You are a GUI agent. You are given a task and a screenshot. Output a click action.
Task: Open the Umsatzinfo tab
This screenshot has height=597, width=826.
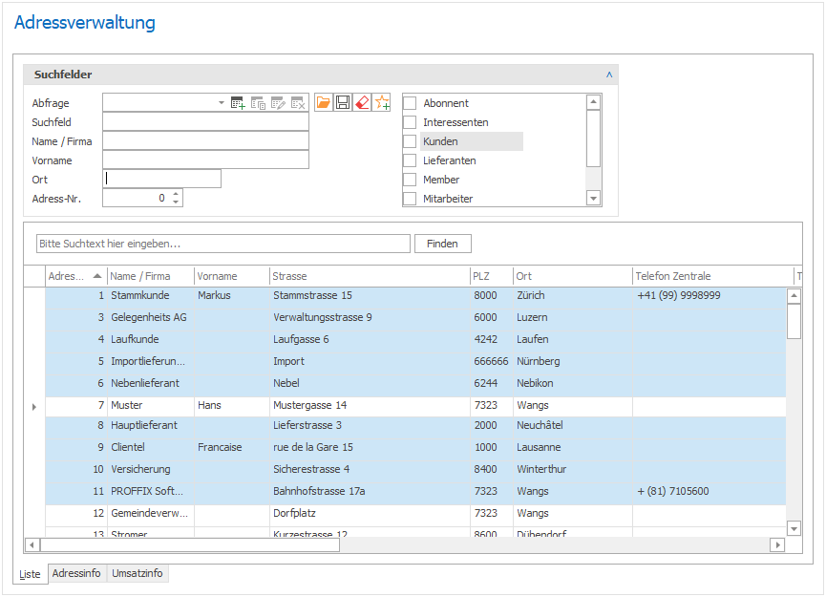tap(138, 573)
